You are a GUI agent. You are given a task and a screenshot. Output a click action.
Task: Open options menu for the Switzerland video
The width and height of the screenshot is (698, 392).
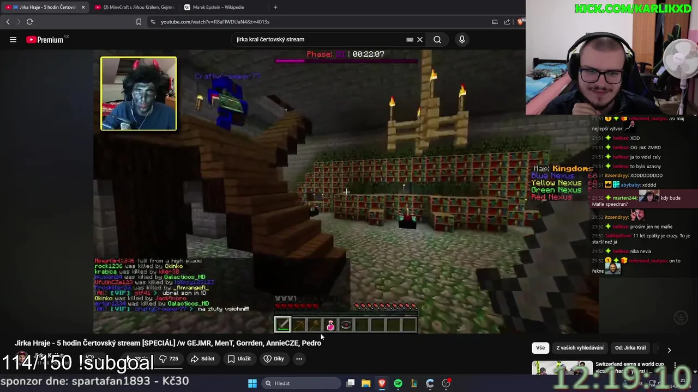675,365
